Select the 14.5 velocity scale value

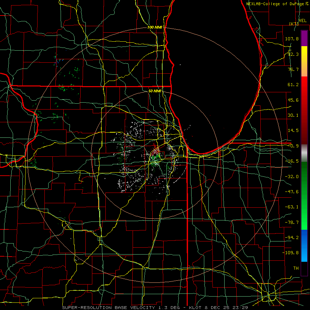293,131
